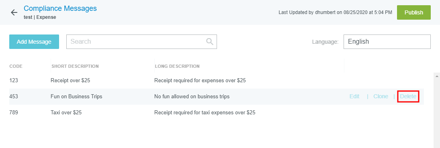The image size is (440, 148).
Task: Select the Taxi over $25 row
Action: coord(216,113)
